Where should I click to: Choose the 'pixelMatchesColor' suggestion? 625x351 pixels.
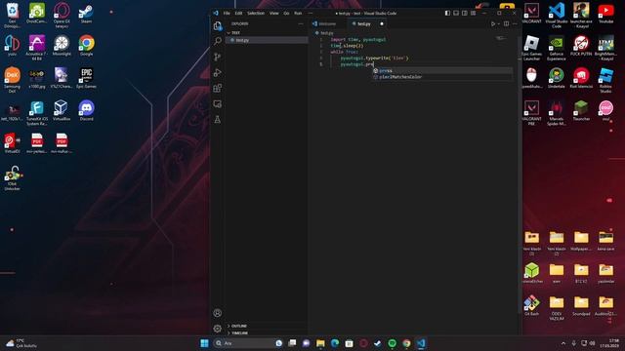442,77
